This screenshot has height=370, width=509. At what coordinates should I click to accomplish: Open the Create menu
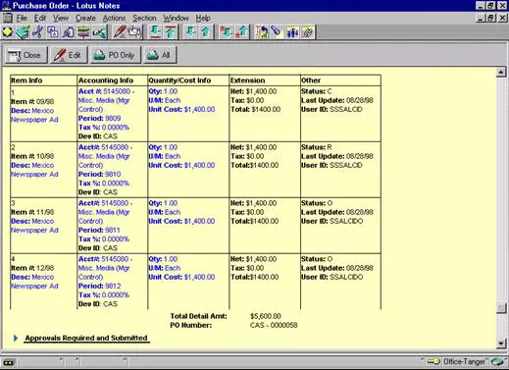click(85, 18)
